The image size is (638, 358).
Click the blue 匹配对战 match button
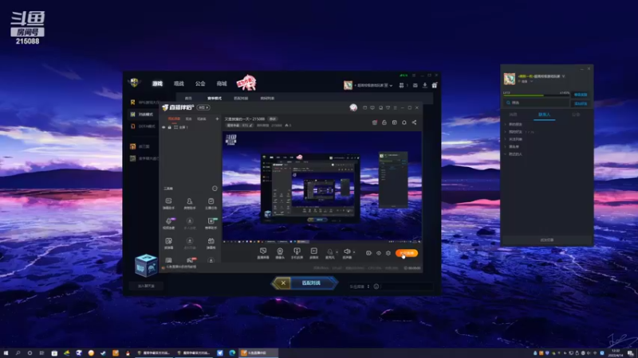[312, 283]
